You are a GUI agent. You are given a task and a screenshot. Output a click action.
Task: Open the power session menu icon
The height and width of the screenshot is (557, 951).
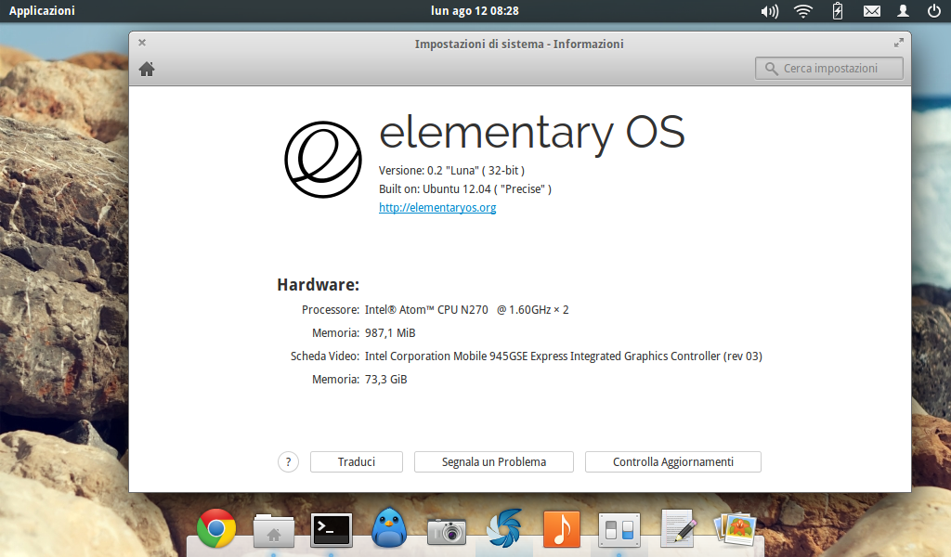[x=934, y=11]
